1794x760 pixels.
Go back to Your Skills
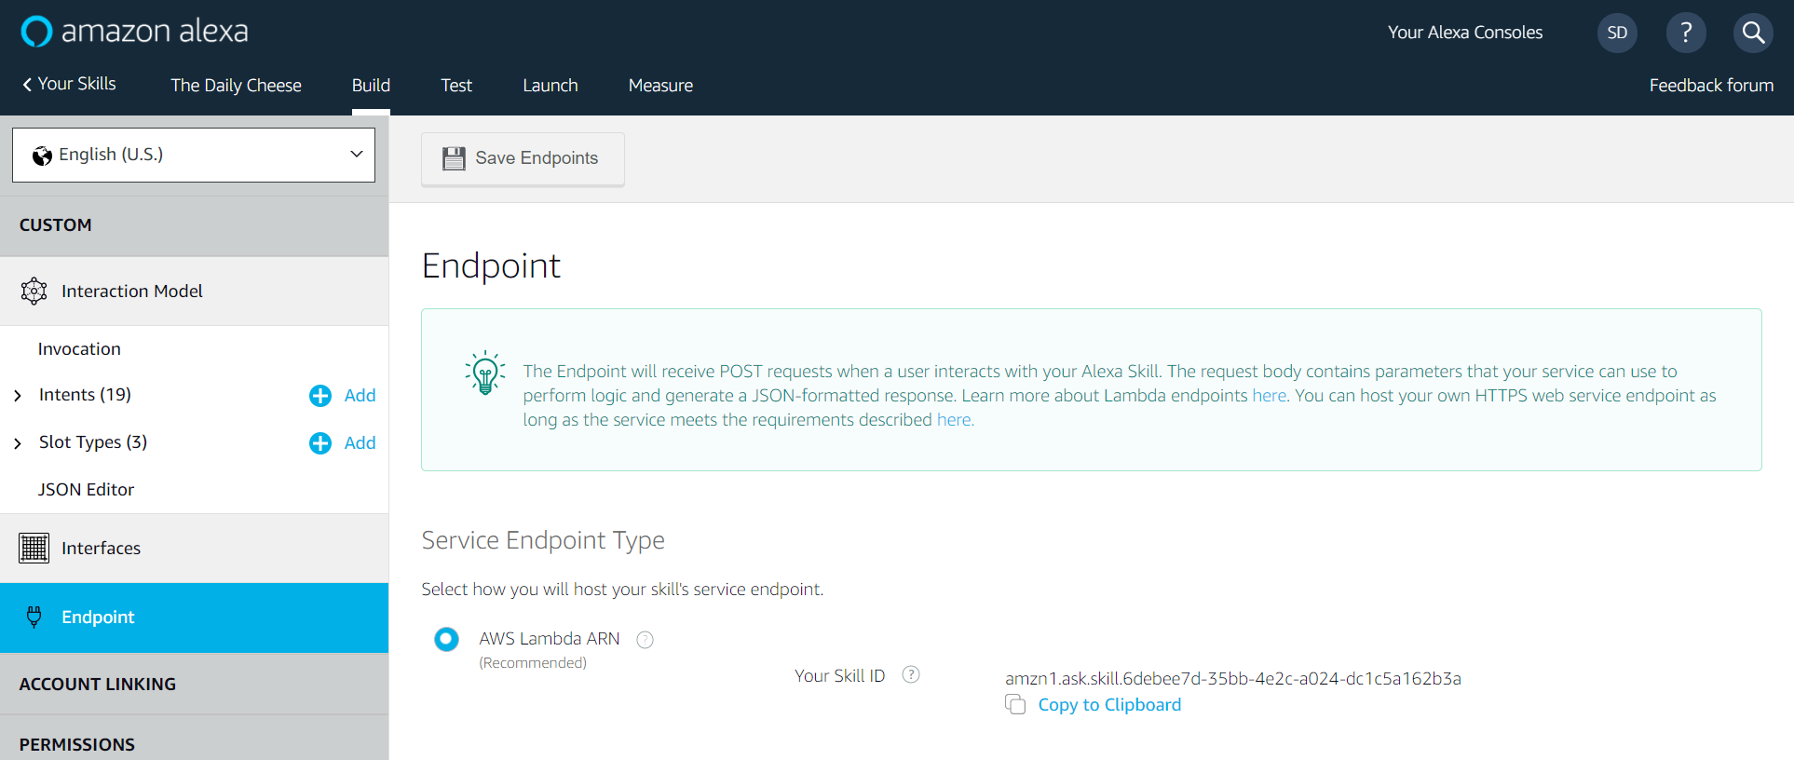click(x=69, y=84)
